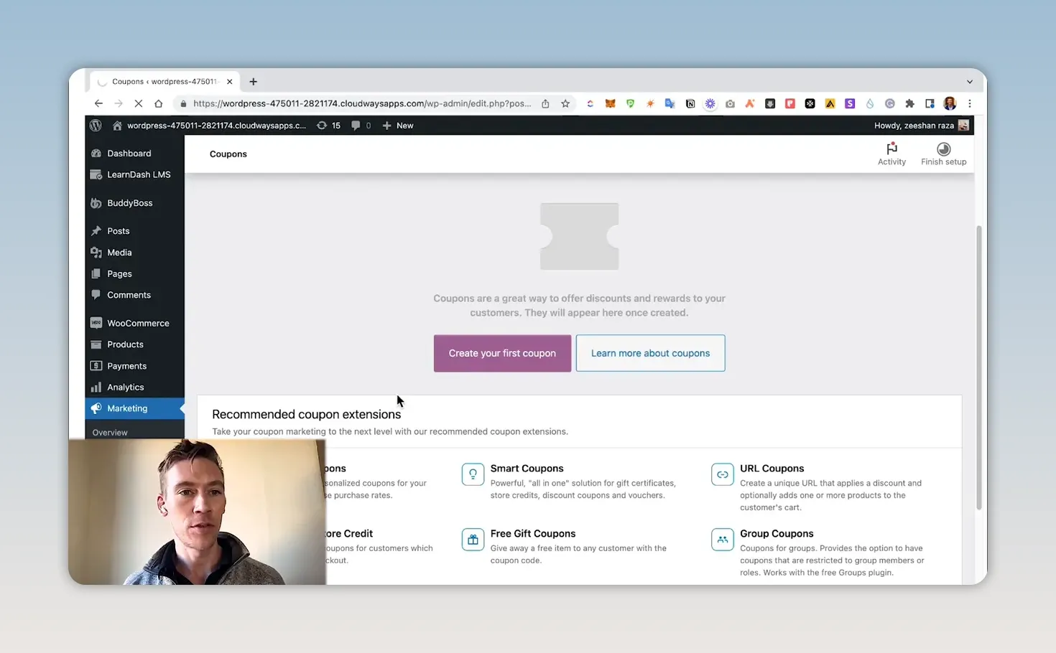Add new content with the New button
Image resolution: width=1056 pixels, height=653 pixels.
click(x=398, y=126)
